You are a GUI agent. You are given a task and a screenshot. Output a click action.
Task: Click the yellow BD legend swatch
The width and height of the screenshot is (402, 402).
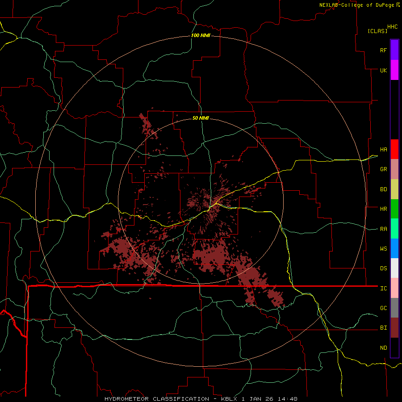[x=394, y=189]
